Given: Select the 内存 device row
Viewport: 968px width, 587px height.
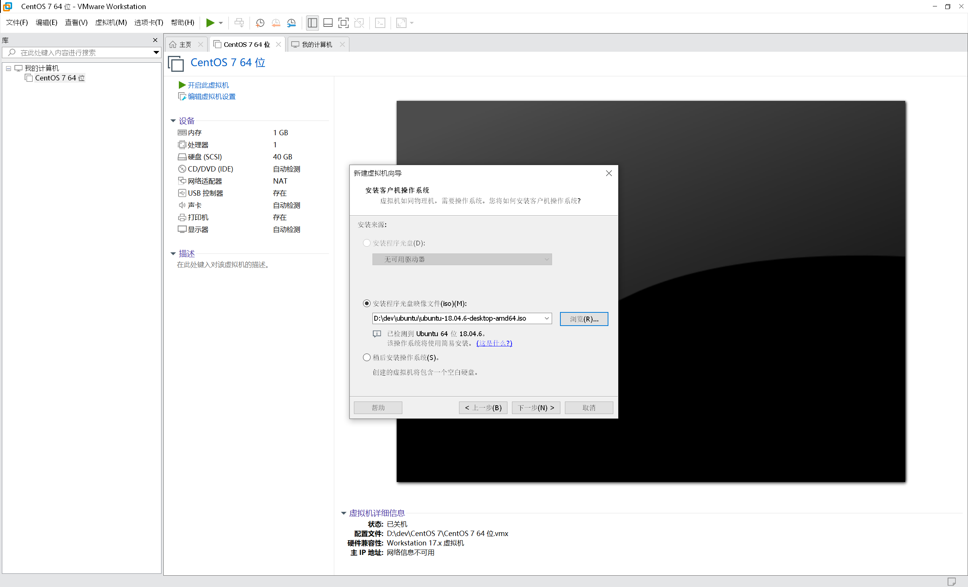Looking at the screenshot, I should [x=252, y=133].
